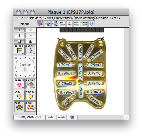
Task: Click the PASTE slot toolbar icon
Action: (84, 24)
